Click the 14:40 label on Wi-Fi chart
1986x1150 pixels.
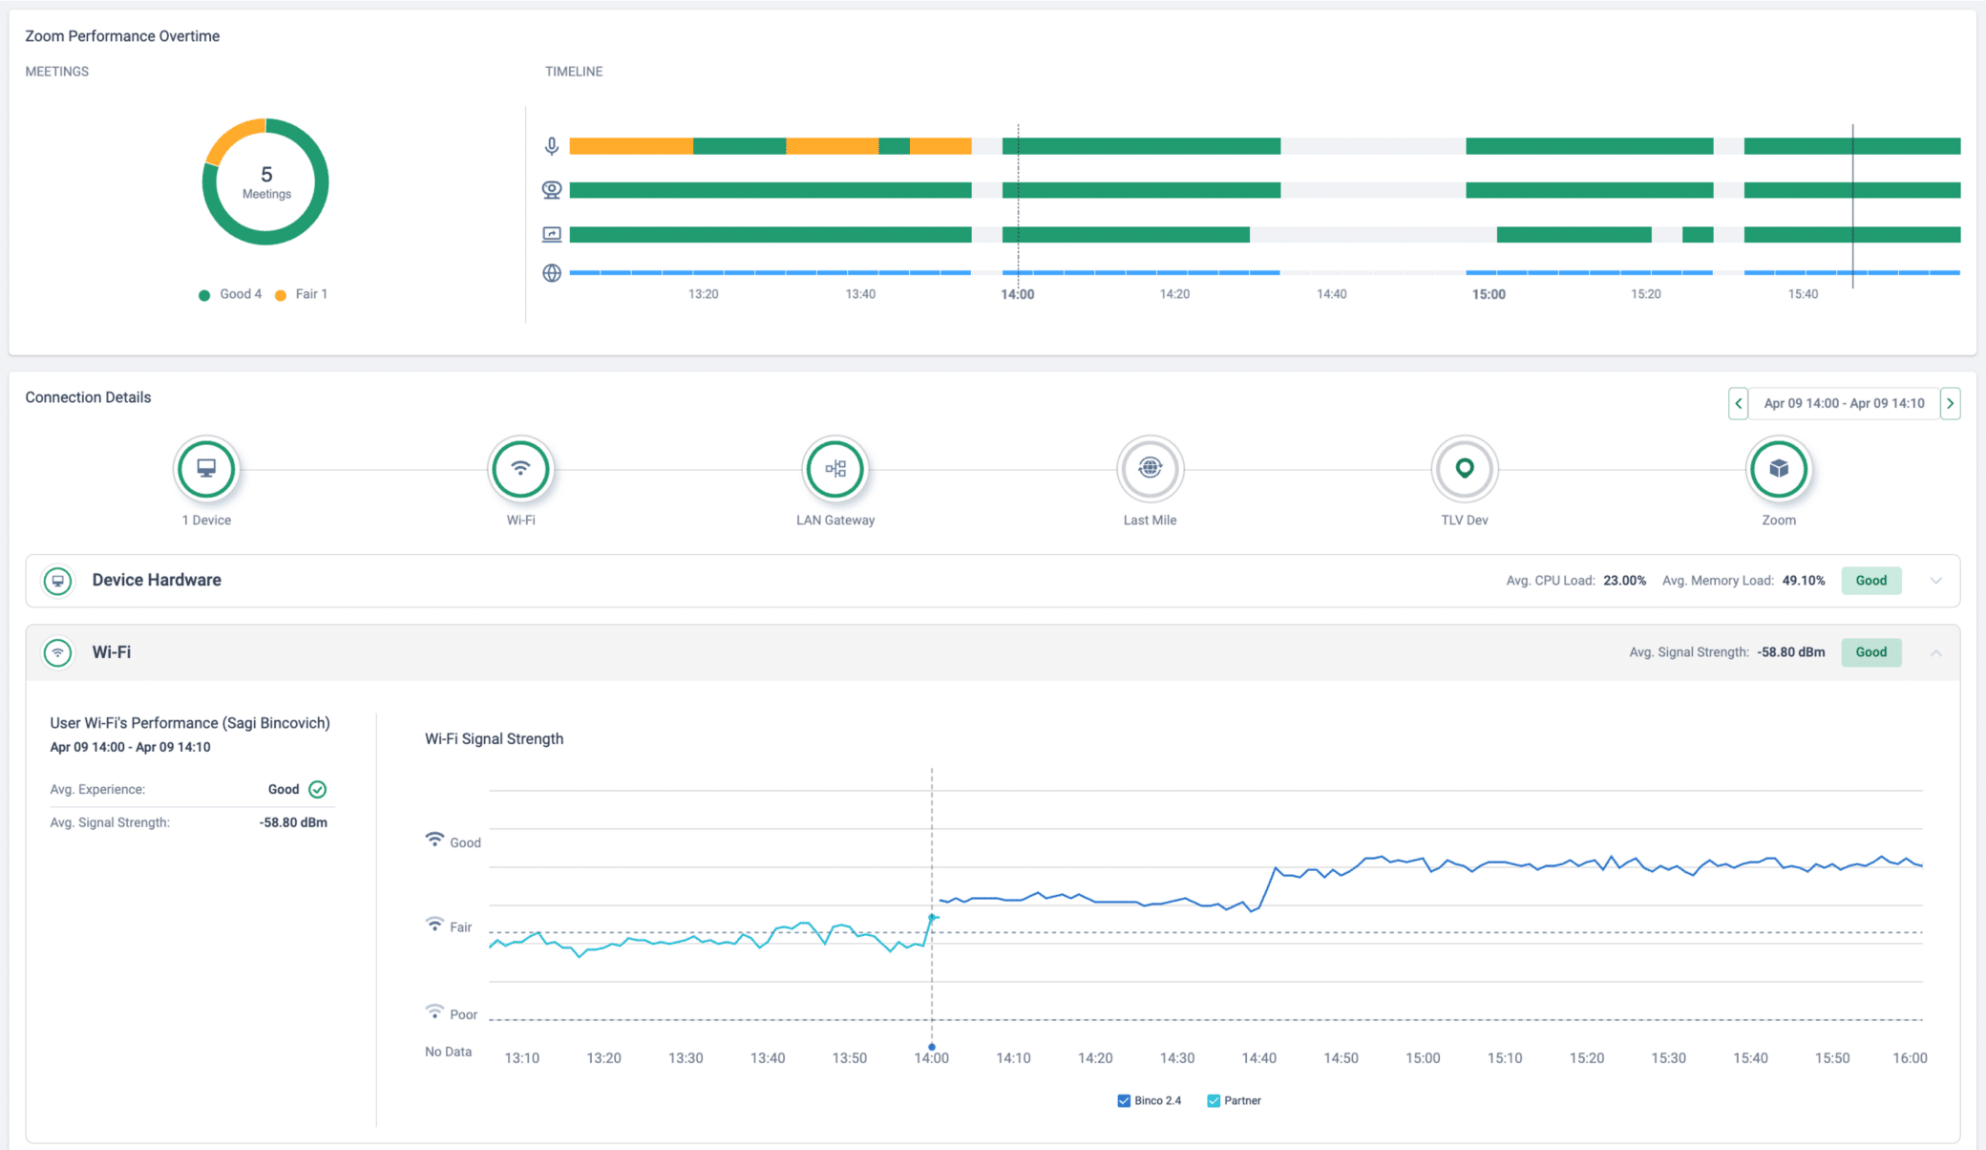coord(1258,1058)
